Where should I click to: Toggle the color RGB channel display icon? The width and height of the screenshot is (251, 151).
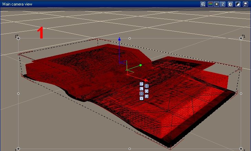[210, 4]
